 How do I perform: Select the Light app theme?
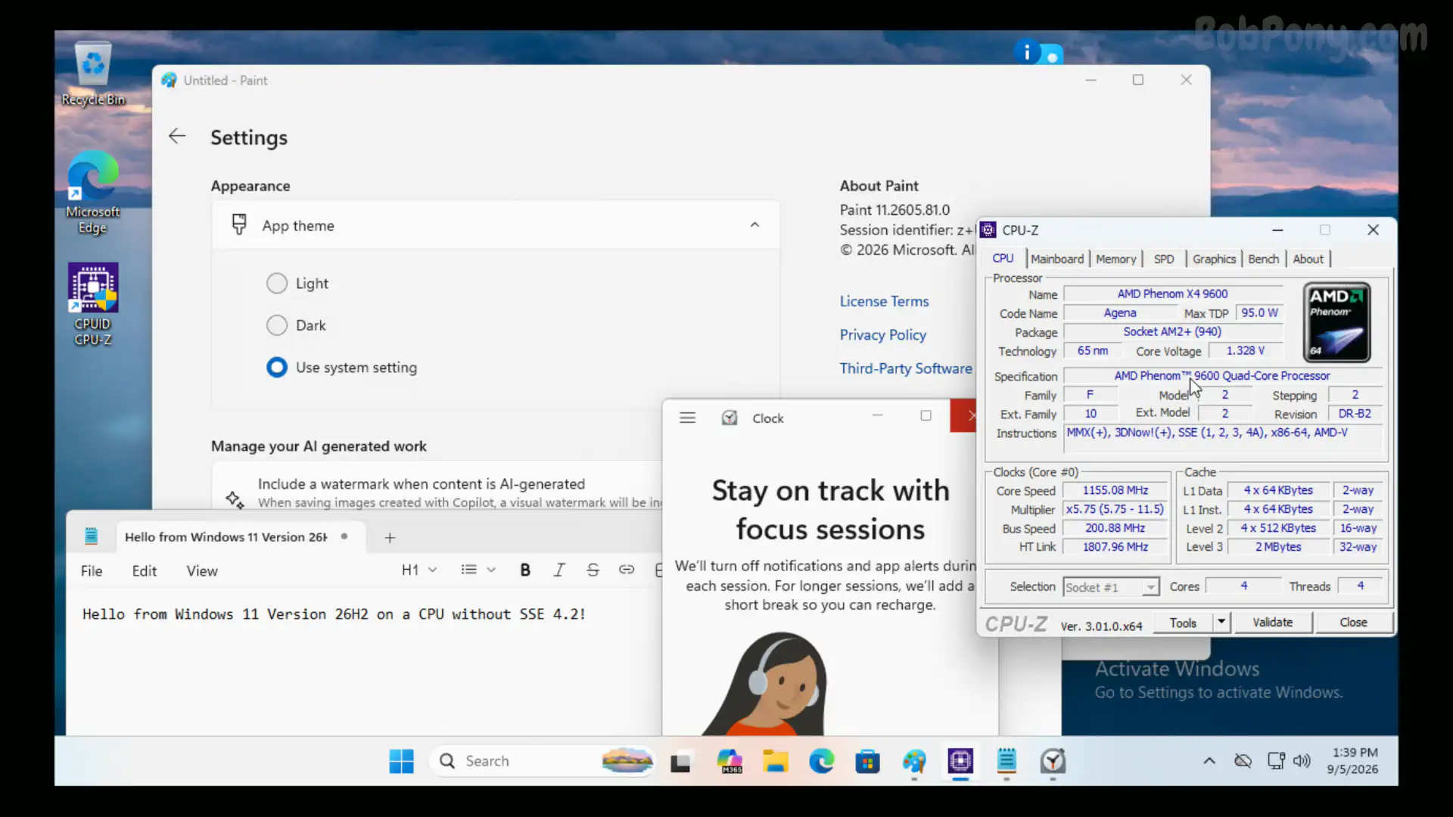click(277, 283)
